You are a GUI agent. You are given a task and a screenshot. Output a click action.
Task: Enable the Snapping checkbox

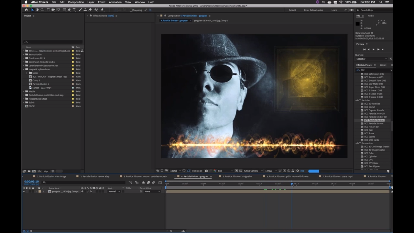click(x=131, y=10)
